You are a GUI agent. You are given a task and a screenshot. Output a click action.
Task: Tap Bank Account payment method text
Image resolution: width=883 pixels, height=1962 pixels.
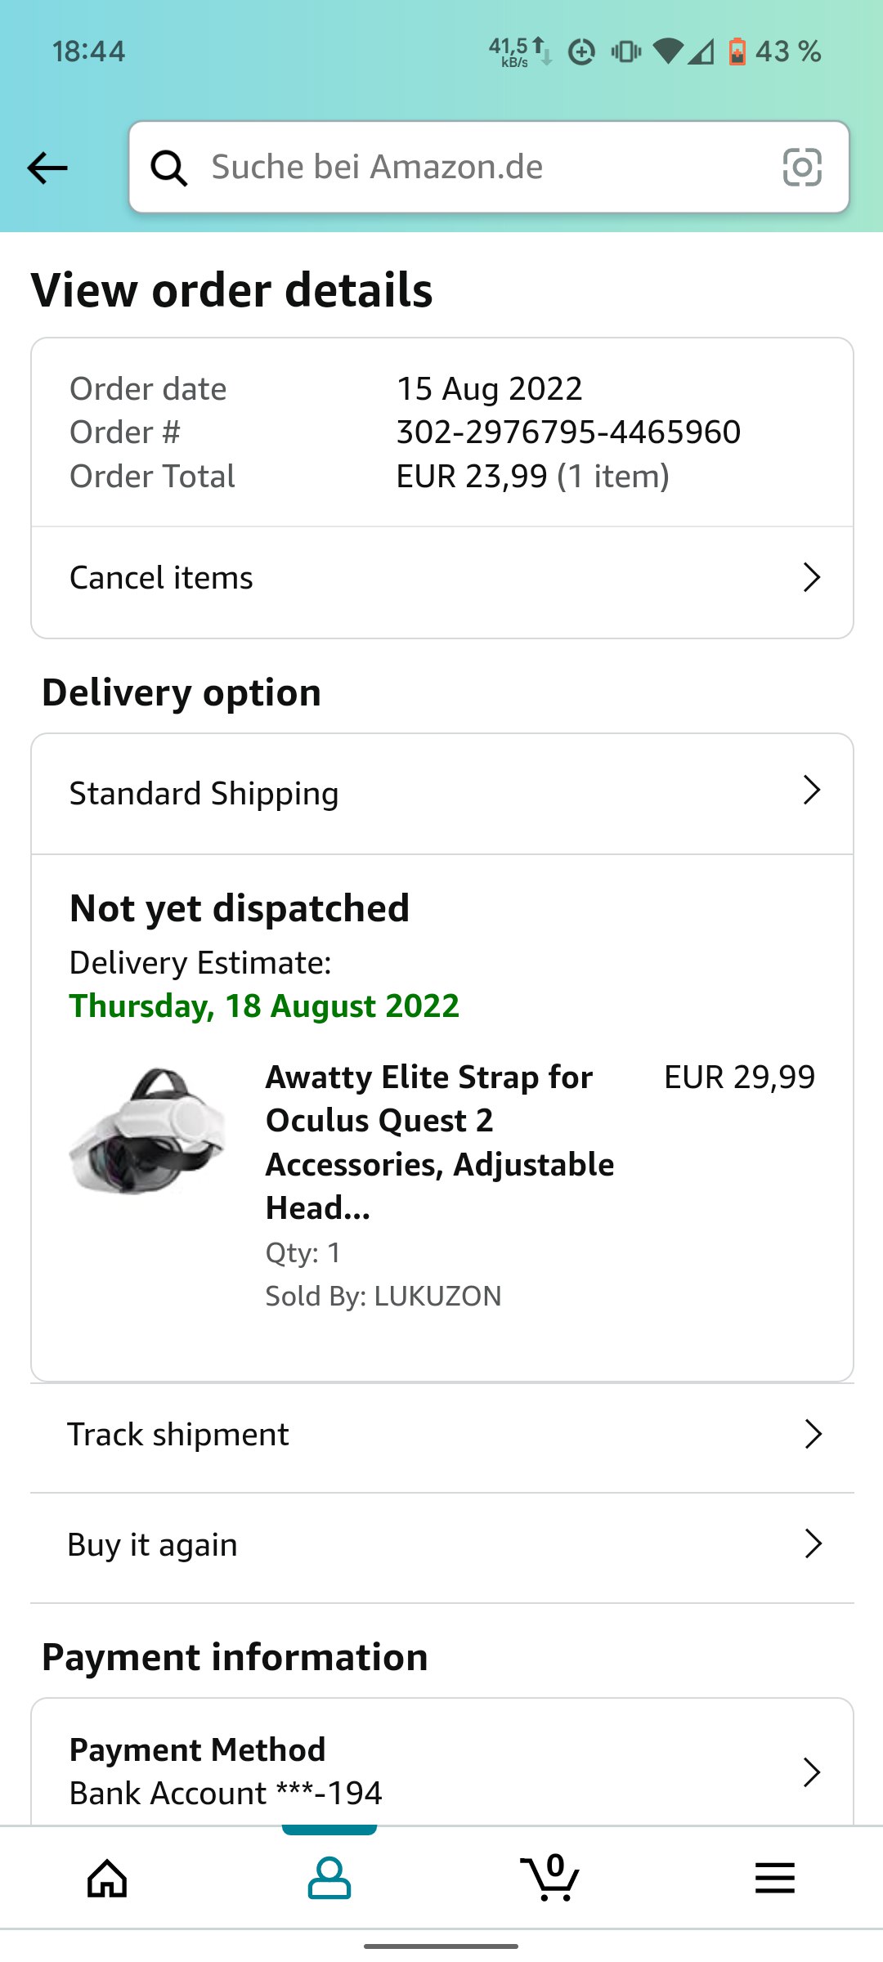pos(226,1794)
